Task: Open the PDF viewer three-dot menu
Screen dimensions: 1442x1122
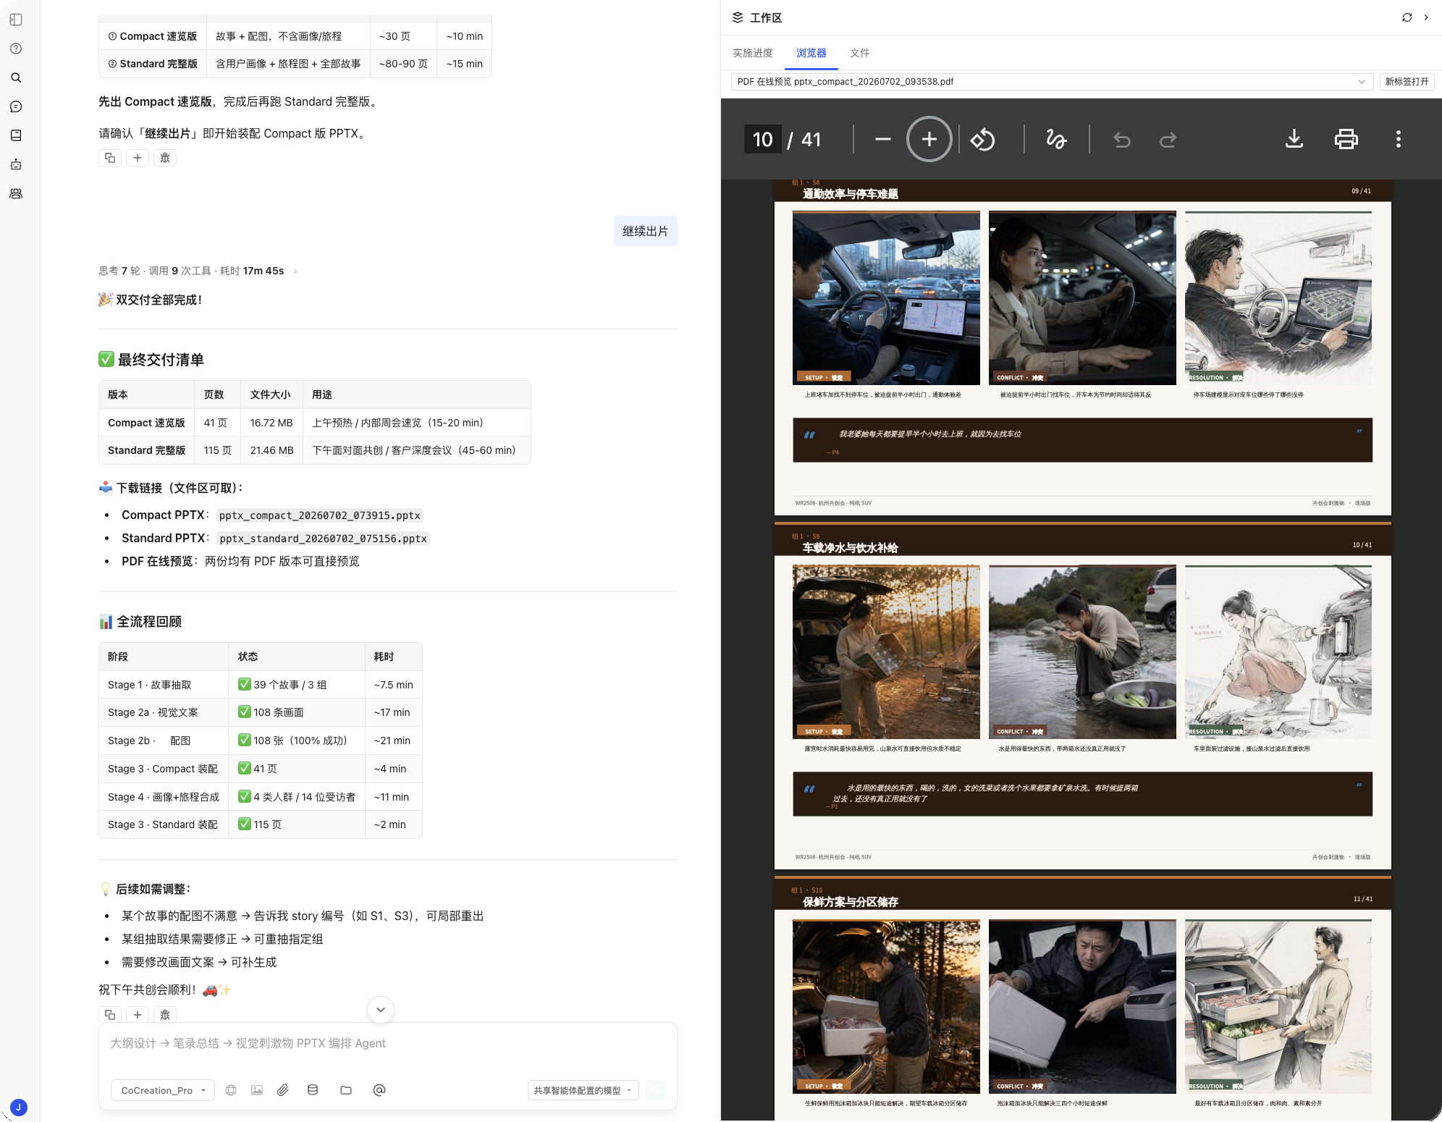Action: (1399, 139)
